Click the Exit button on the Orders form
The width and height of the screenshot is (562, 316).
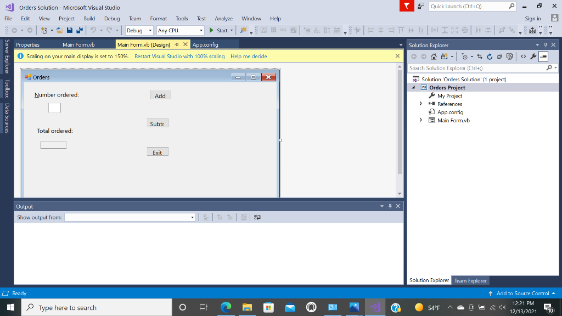158,152
